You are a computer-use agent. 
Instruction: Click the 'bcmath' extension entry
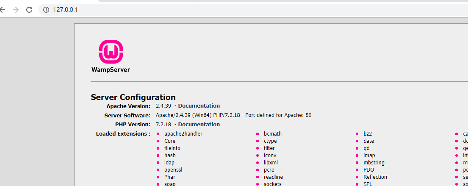[x=272, y=134]
